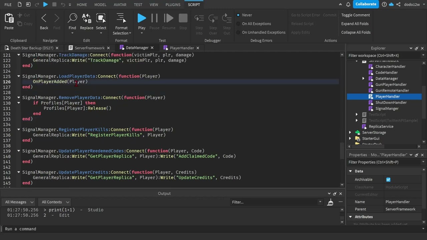Select the ReplicaService module in Explorer
Image resolution: width=427 pixels, height=240 pixels.
coord(381,127)
